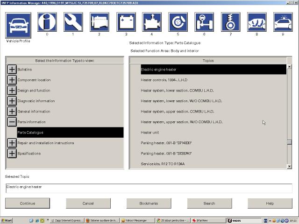Expand Repair and installation instructions
Image resolution: width=299 pixels, height=224 pixels.
(x=12, y=143)
